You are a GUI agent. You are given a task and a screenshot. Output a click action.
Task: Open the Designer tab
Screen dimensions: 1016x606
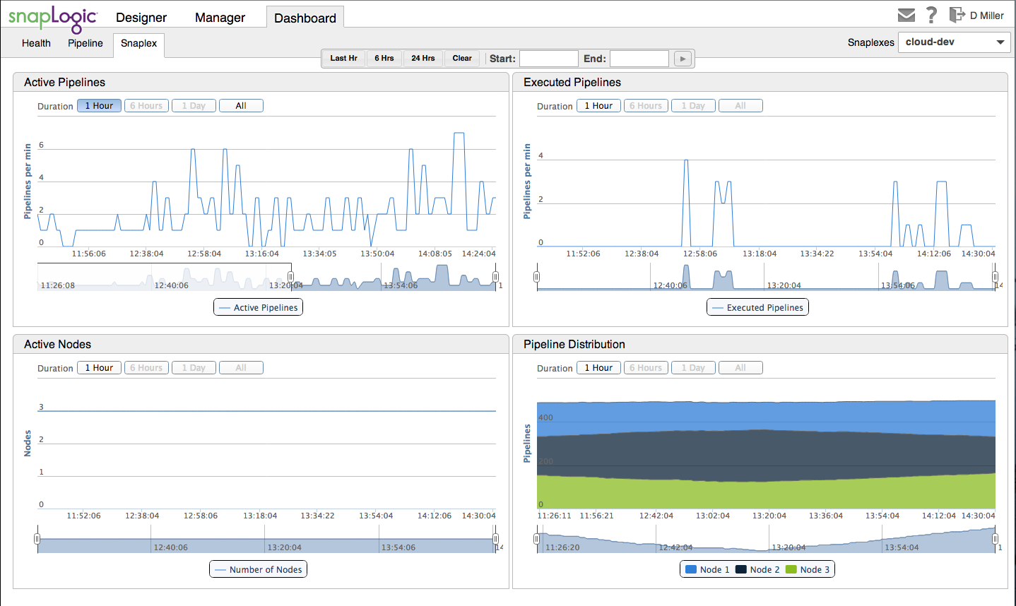point(141,18)
